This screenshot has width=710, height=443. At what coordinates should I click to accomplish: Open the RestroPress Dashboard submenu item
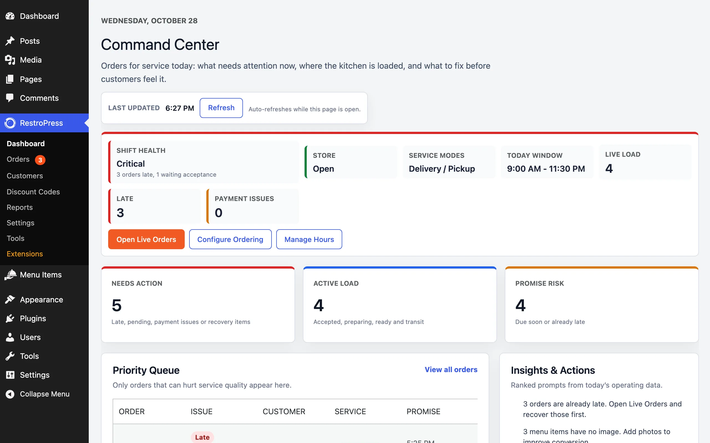[26, 144]
